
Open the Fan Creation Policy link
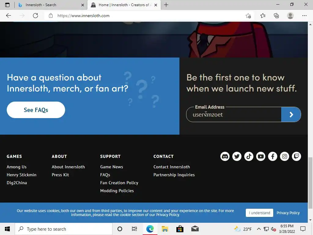point(119,183)
